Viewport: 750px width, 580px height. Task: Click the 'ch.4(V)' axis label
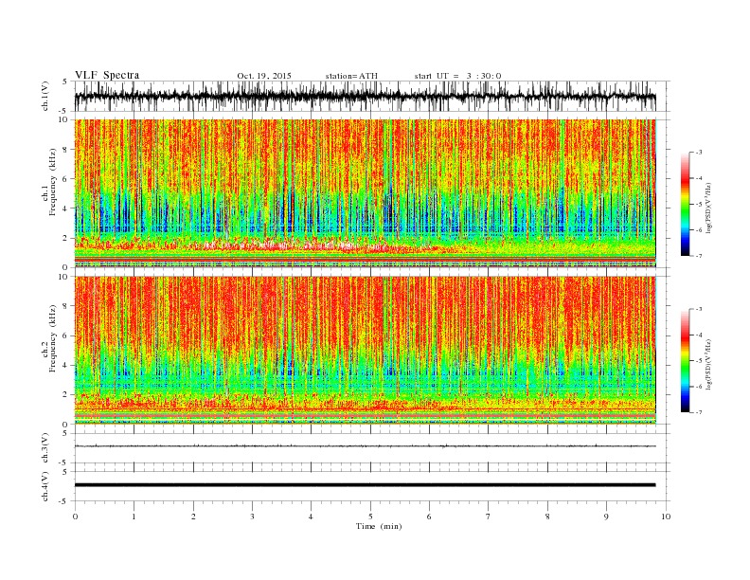point(45,486)
